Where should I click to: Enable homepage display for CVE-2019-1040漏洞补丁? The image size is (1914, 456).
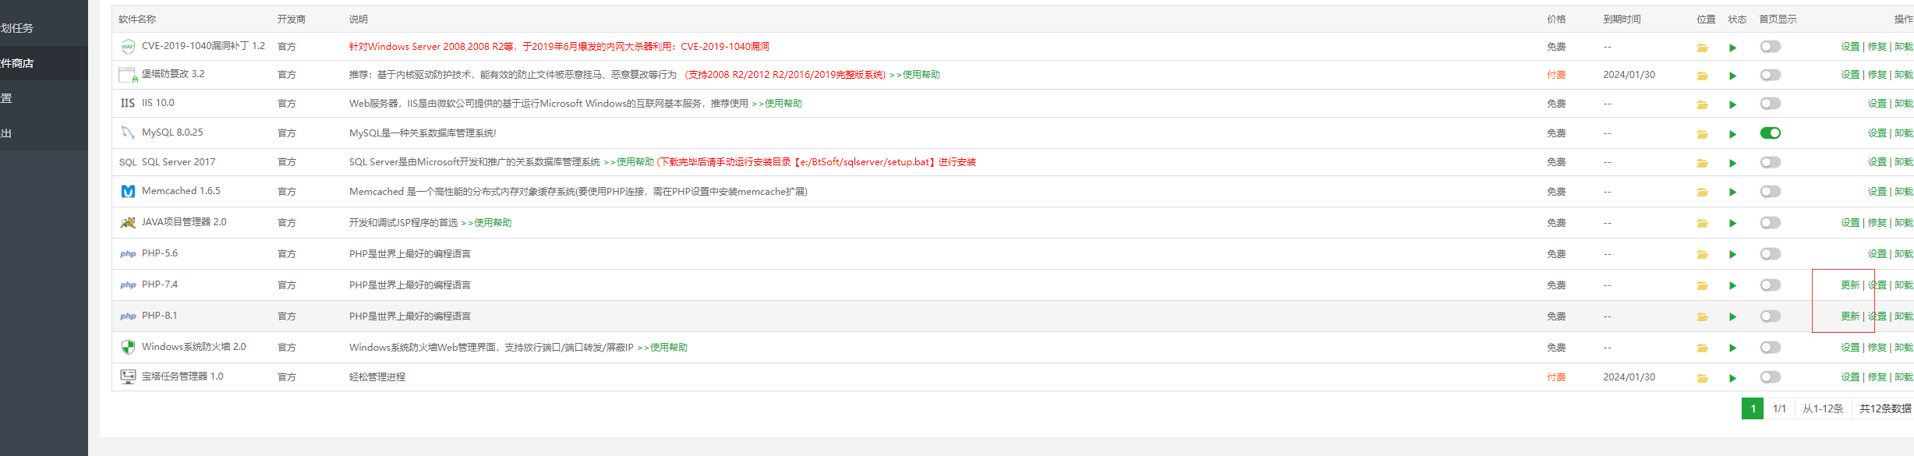click(x=1770, y=47)
